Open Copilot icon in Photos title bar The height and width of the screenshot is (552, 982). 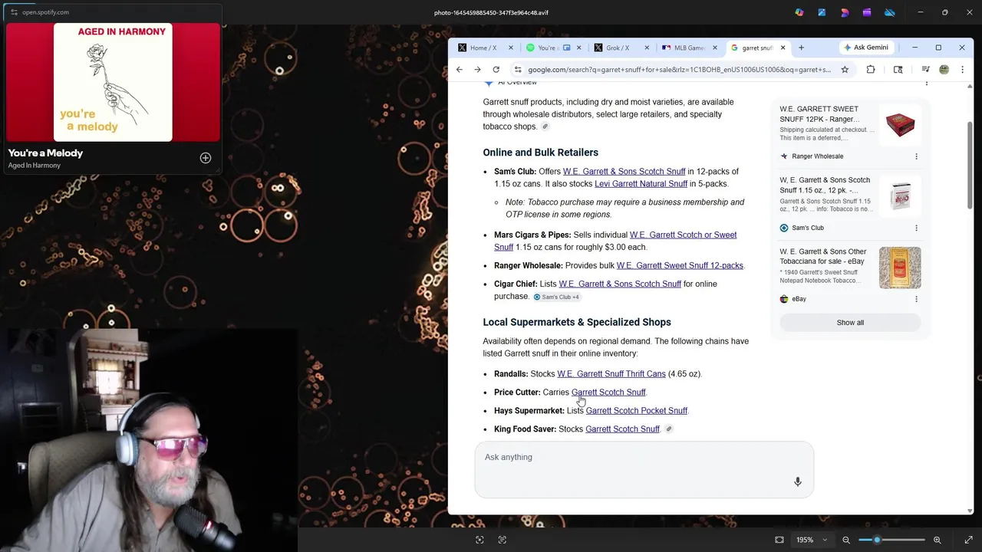point(799,12)
